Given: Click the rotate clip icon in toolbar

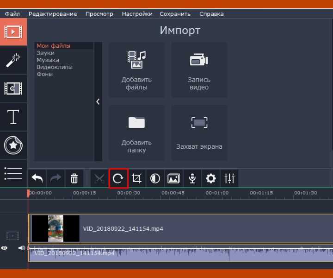Looking at the screenshot, I should pos(118,178).
